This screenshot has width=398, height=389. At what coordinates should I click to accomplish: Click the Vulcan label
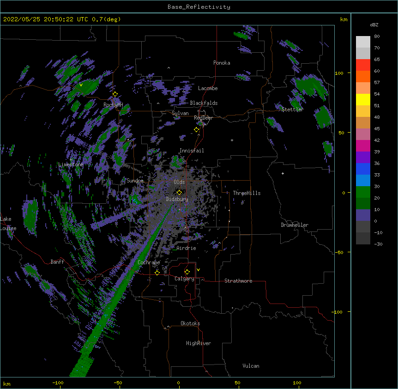coord(251,366)
